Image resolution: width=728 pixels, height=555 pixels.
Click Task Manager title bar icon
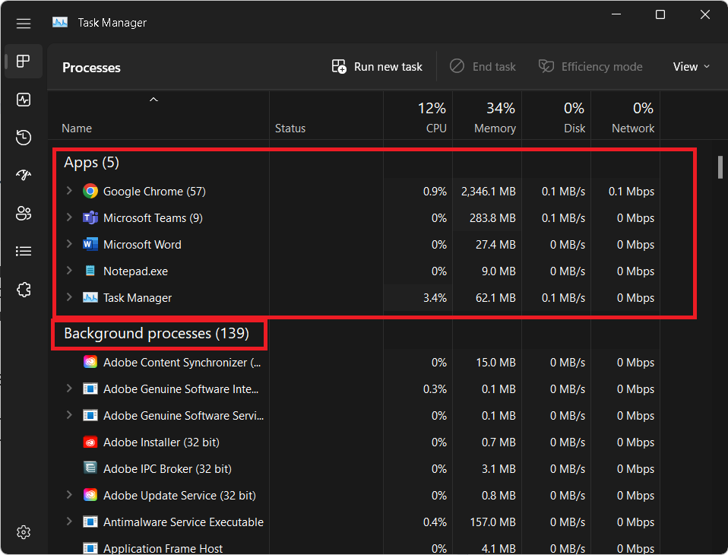(60, 22)
